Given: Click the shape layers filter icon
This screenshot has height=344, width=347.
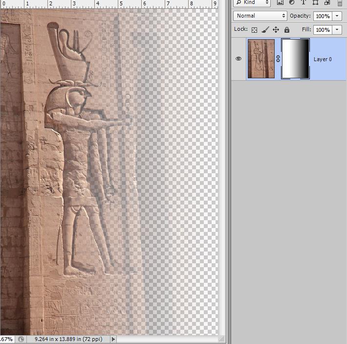Looking at the screenshot, I should (315, 2).
